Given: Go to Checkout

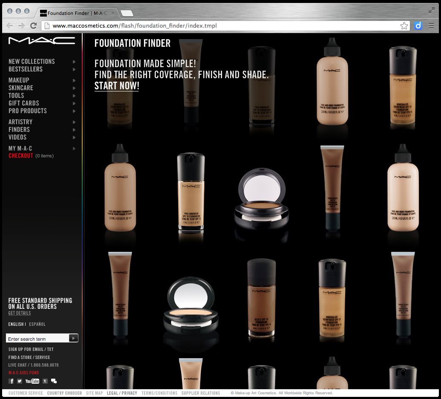Looking at the screenshot, I should 21,156.
